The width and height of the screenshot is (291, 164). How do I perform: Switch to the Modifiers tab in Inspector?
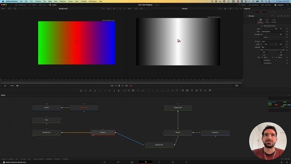click(x=272, y=12)
